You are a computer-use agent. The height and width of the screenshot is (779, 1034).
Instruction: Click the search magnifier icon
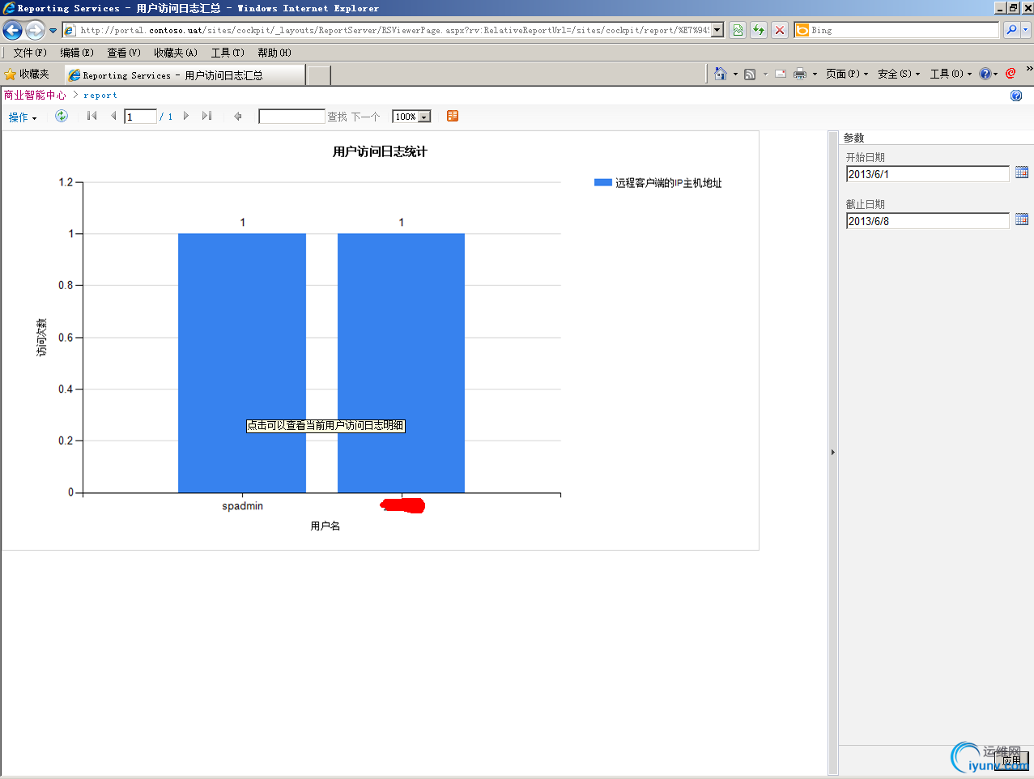click(x=1011, y=30)
